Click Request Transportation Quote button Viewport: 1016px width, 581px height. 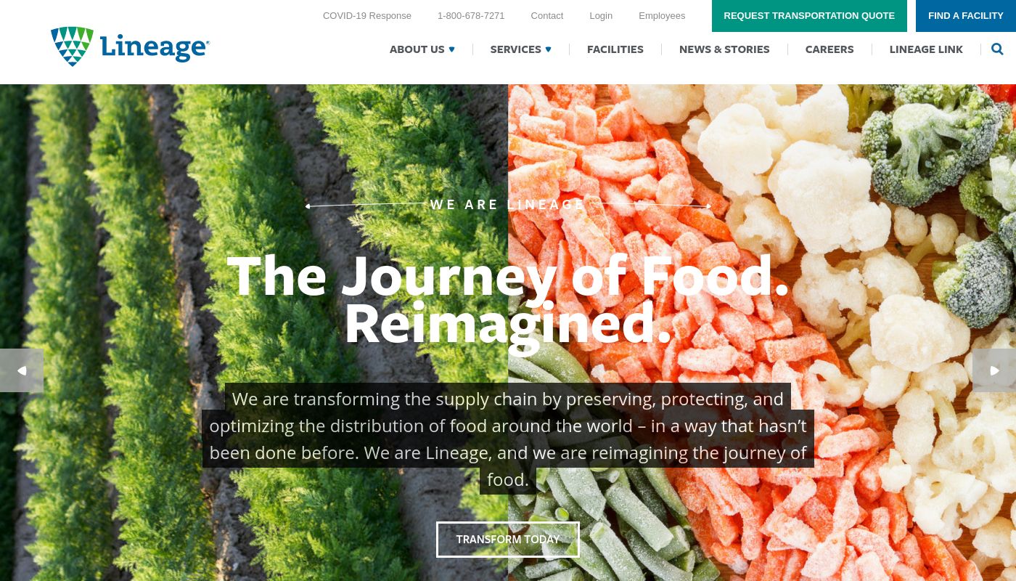pyautogui.click(x=809, y=16)
